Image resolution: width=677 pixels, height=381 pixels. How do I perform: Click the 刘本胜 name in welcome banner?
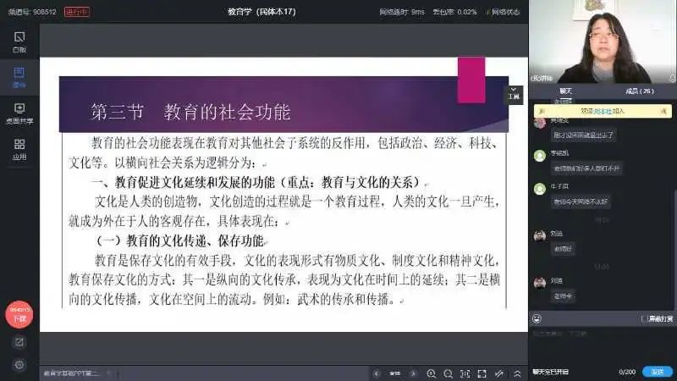pyautogui.click(x=603, y=111)
